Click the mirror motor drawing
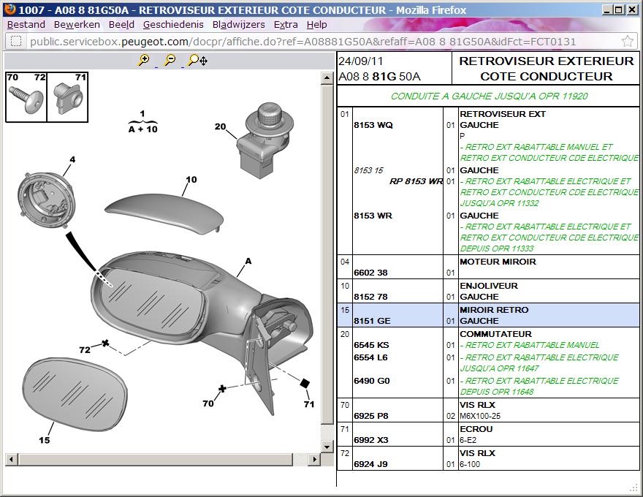The image size is (643, 497). coord(46,200)
